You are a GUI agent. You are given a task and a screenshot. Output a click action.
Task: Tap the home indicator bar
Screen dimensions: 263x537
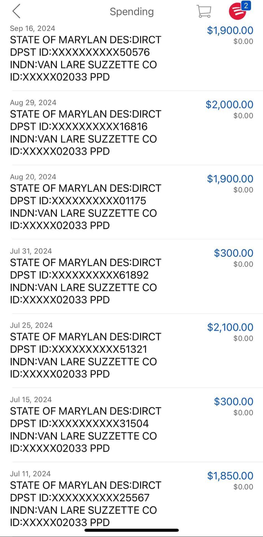131,530
